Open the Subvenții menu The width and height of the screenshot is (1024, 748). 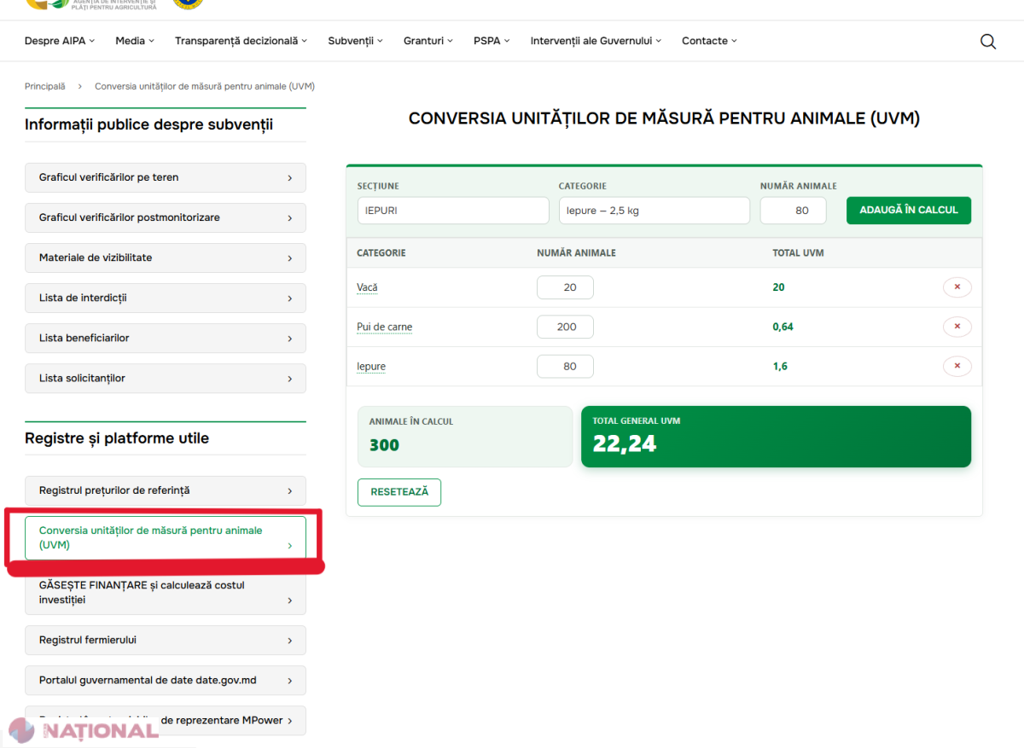[x=355, y=41]
